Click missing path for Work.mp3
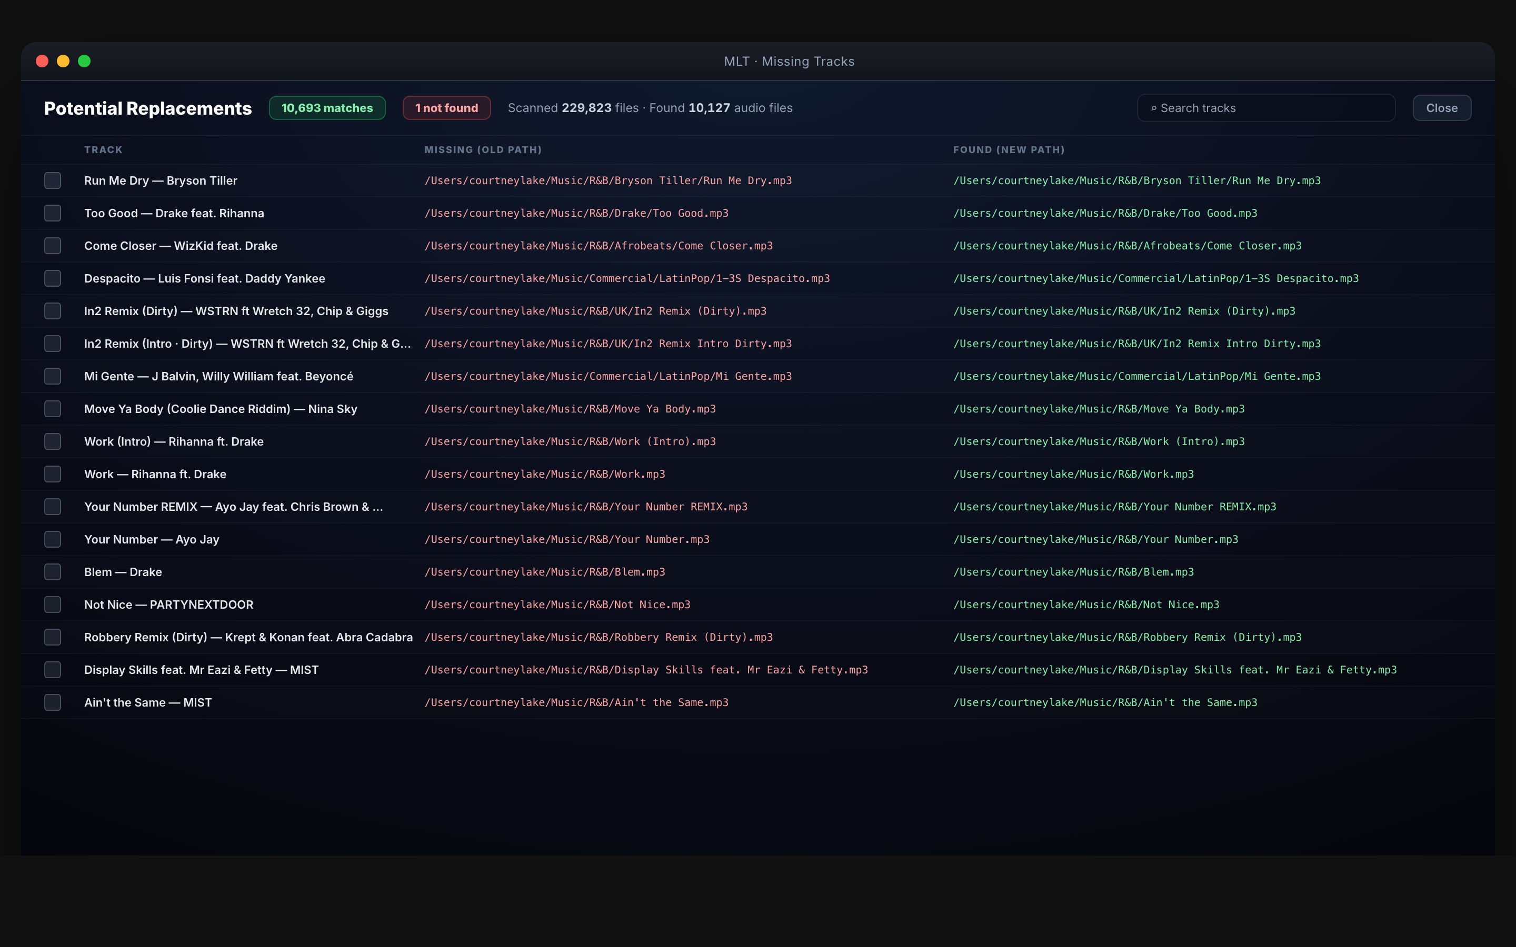The width and height of the screenshot is (1516, 947). tap(544, 473)
